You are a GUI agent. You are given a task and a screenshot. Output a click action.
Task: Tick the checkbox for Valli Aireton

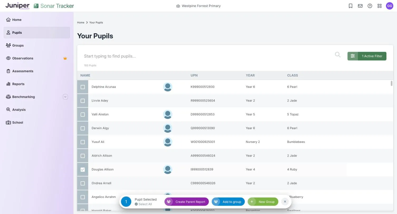[x=83, y=114]
